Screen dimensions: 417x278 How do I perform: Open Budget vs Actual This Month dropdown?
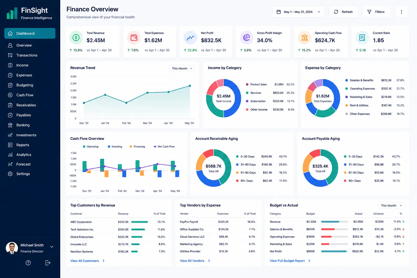(x=391, y=206)
